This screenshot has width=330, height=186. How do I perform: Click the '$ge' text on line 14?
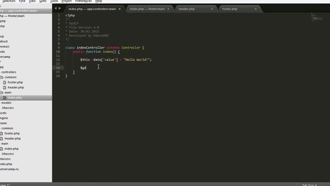pos(83,68)
